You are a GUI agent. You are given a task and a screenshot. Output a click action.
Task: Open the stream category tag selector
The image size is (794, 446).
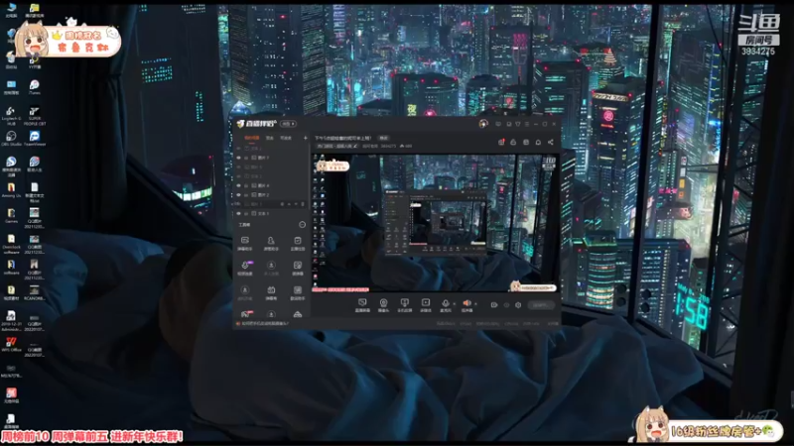(x=335, y=146)
